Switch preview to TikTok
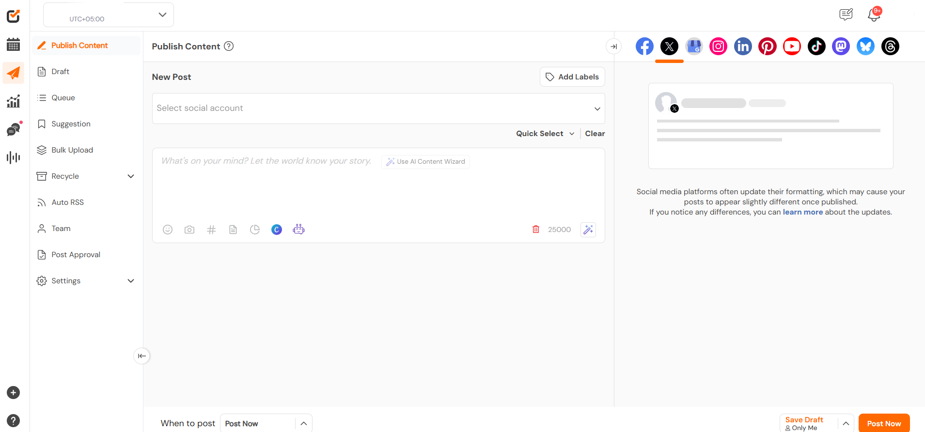Viewport: 925px width, 432px height. tap(816, 46)
